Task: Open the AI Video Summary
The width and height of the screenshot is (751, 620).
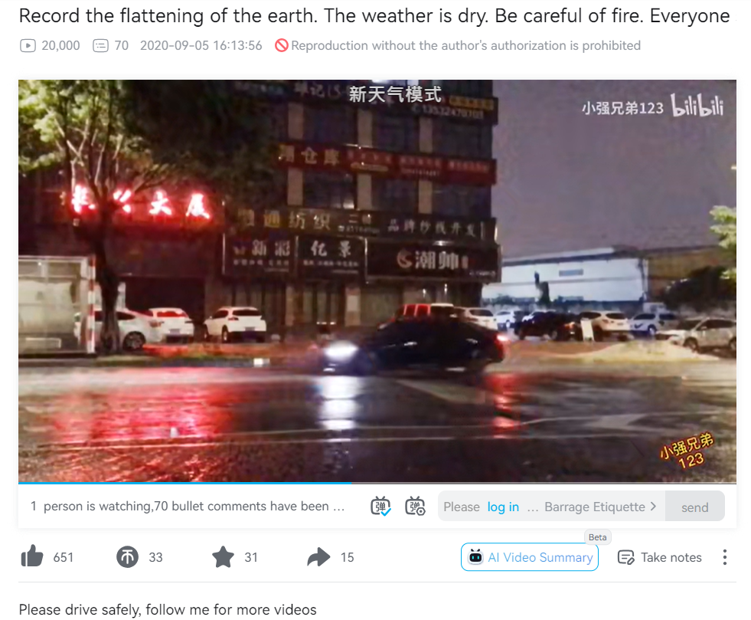Action: (x=530, y=557)
